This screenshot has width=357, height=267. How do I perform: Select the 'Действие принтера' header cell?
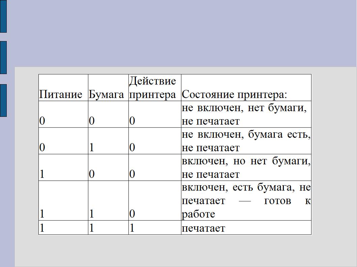pos(155,88)
